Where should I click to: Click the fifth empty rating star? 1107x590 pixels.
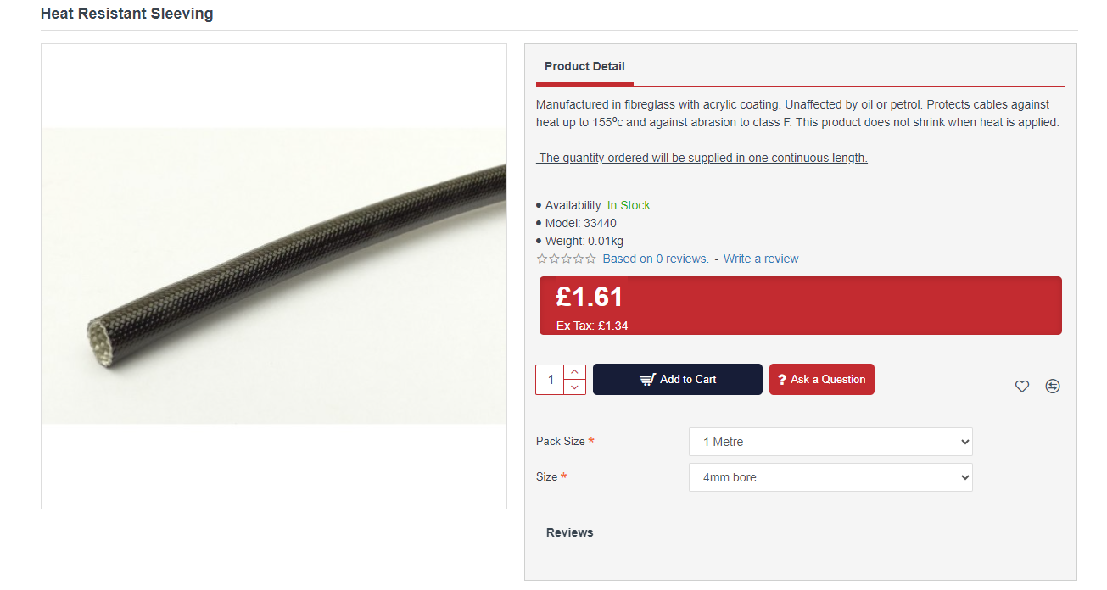(x=591, y=259)
